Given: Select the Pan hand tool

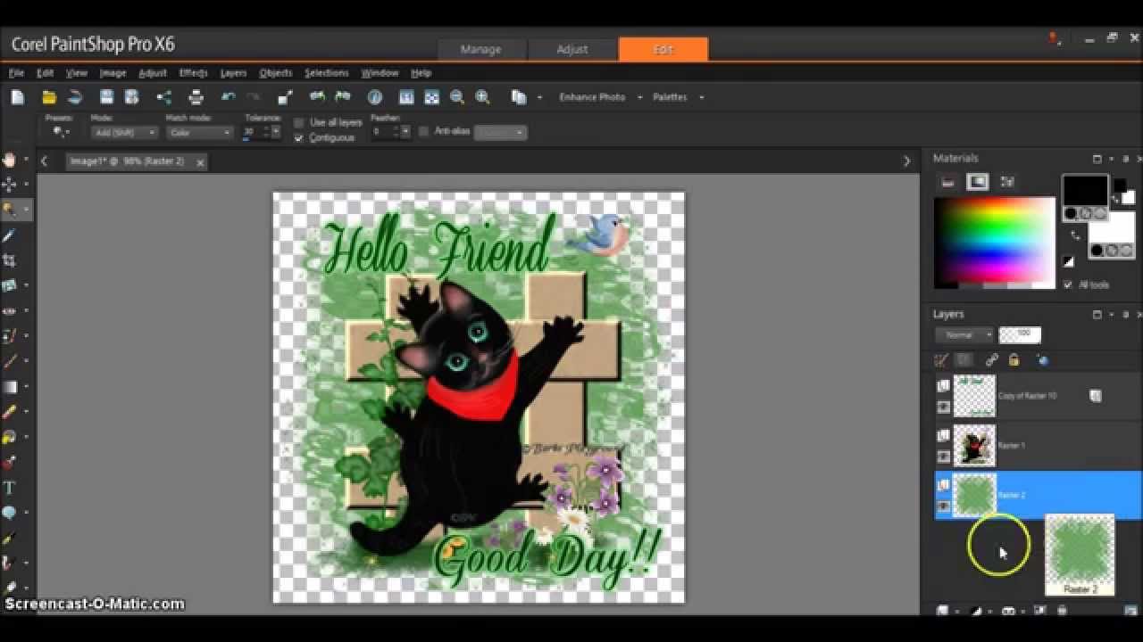Looking at the screenshot, I should pyautogui.click(x=9, y=160).
